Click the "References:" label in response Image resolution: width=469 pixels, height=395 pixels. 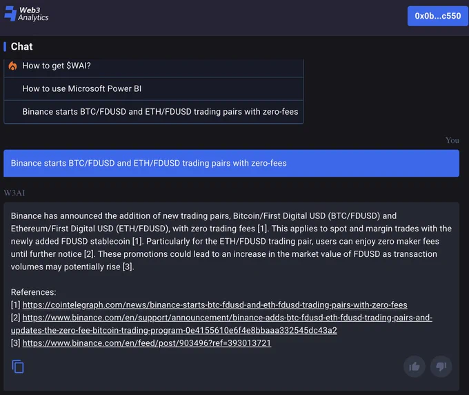(x=34, y=292)
